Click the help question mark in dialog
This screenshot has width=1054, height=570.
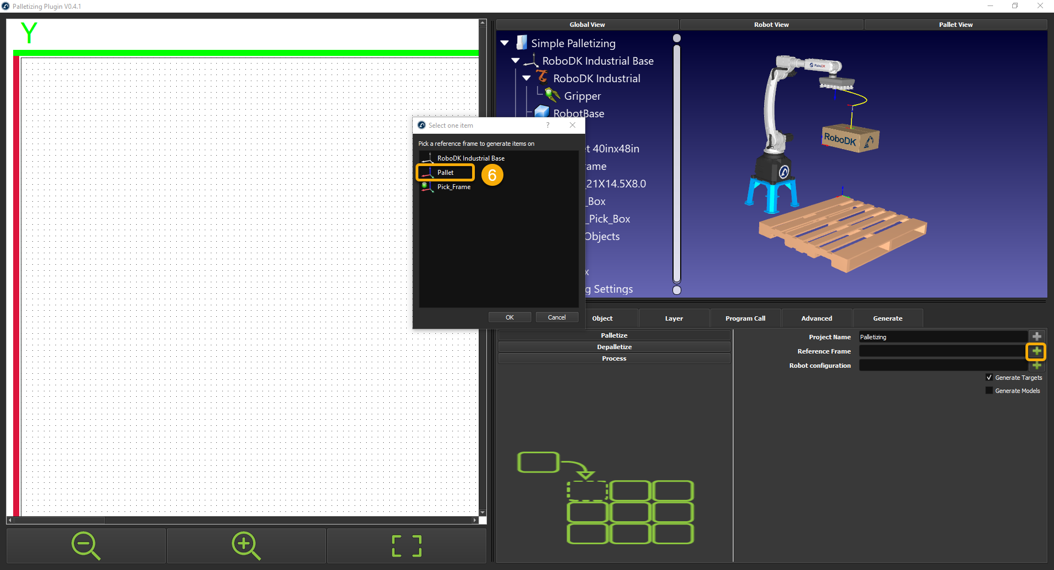click(x=547, y=126)
